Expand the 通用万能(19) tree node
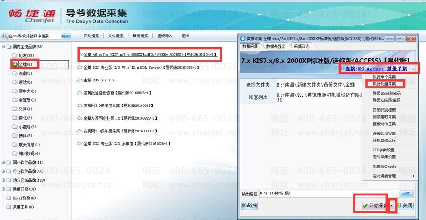 3,189
